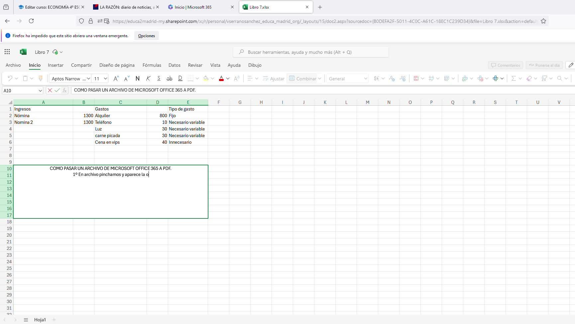Open the Insertar ribbon tab
Screen dimensions: 575x324
(x=56, y=65)
